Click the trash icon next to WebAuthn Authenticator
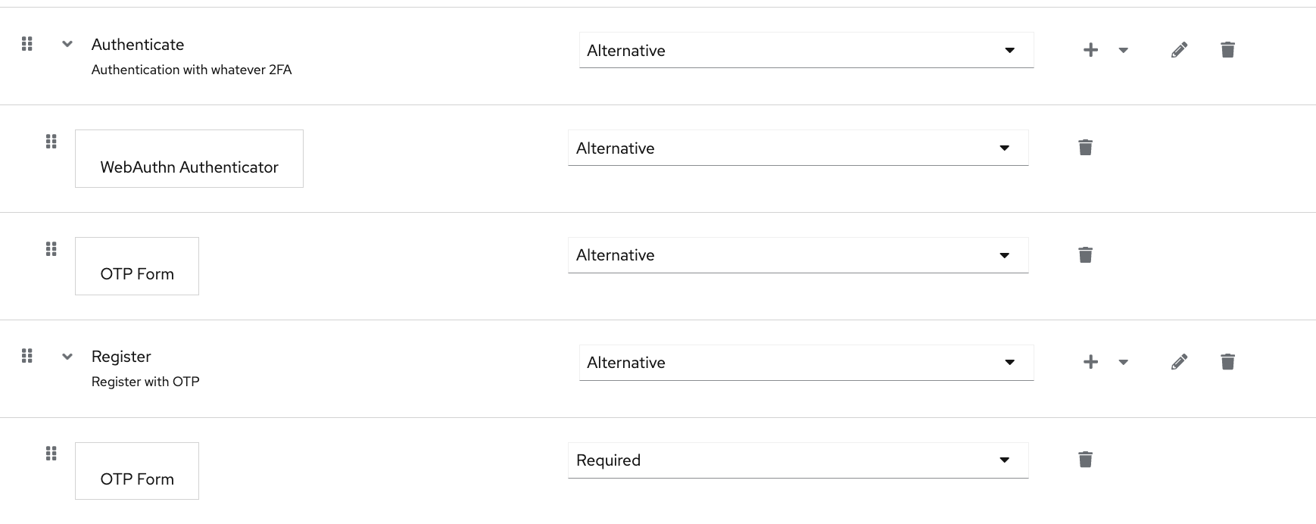1316x524 pixels. coord(1086,147)
